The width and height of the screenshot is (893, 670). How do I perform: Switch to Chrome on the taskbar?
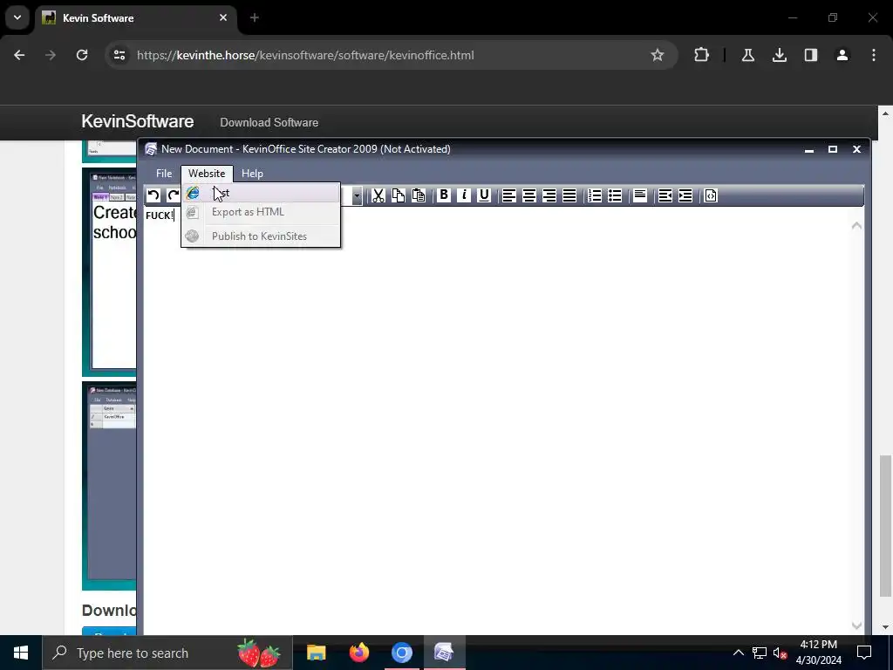coord(402,653)
